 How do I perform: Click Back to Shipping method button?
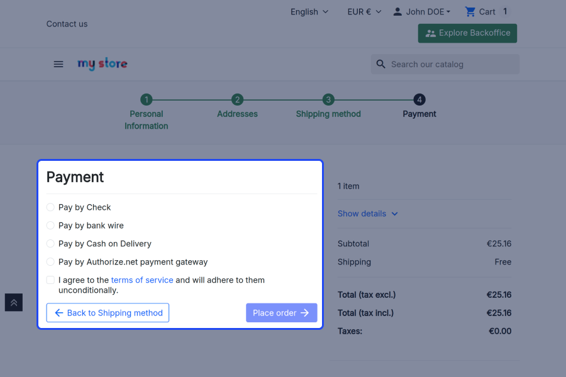108,313
